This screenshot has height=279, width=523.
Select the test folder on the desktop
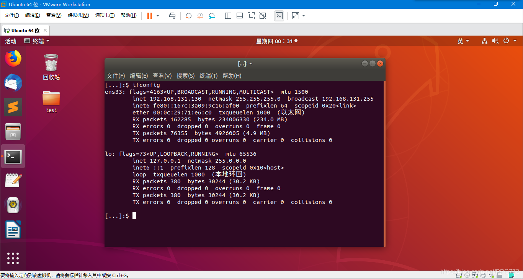click(51, 101)
